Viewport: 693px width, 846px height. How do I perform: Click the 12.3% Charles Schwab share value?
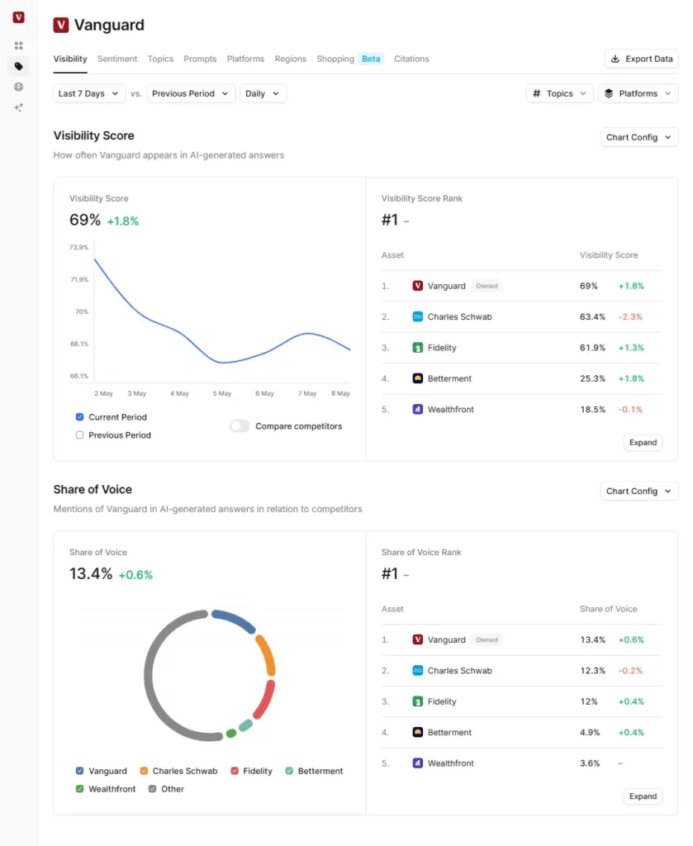tap(592, 671)
